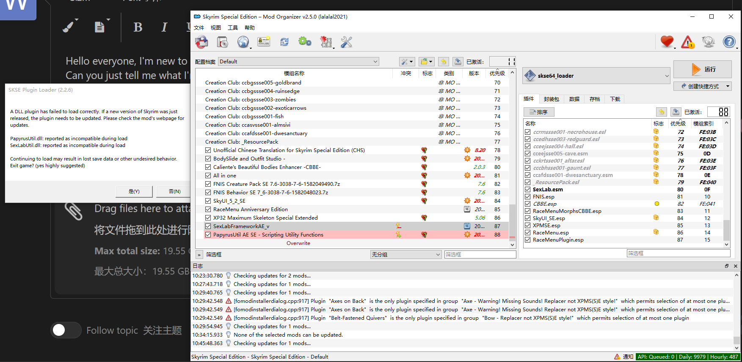Open the Nexus globe icon
The height and width of the screenshot is (362, 742).
(243, 42)
